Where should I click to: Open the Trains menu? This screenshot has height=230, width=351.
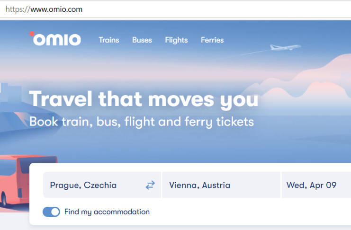(x=109, y=40)
